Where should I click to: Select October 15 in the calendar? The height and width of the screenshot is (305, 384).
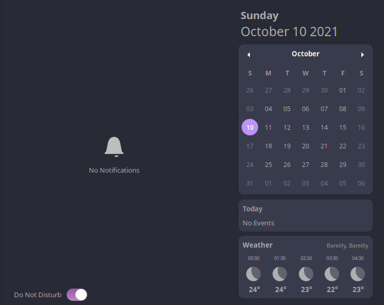343,128
